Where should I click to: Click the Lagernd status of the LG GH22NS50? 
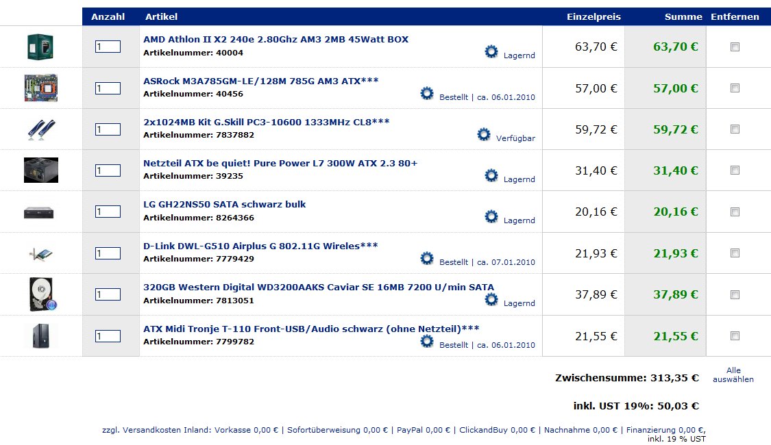(x=519, y=220)
